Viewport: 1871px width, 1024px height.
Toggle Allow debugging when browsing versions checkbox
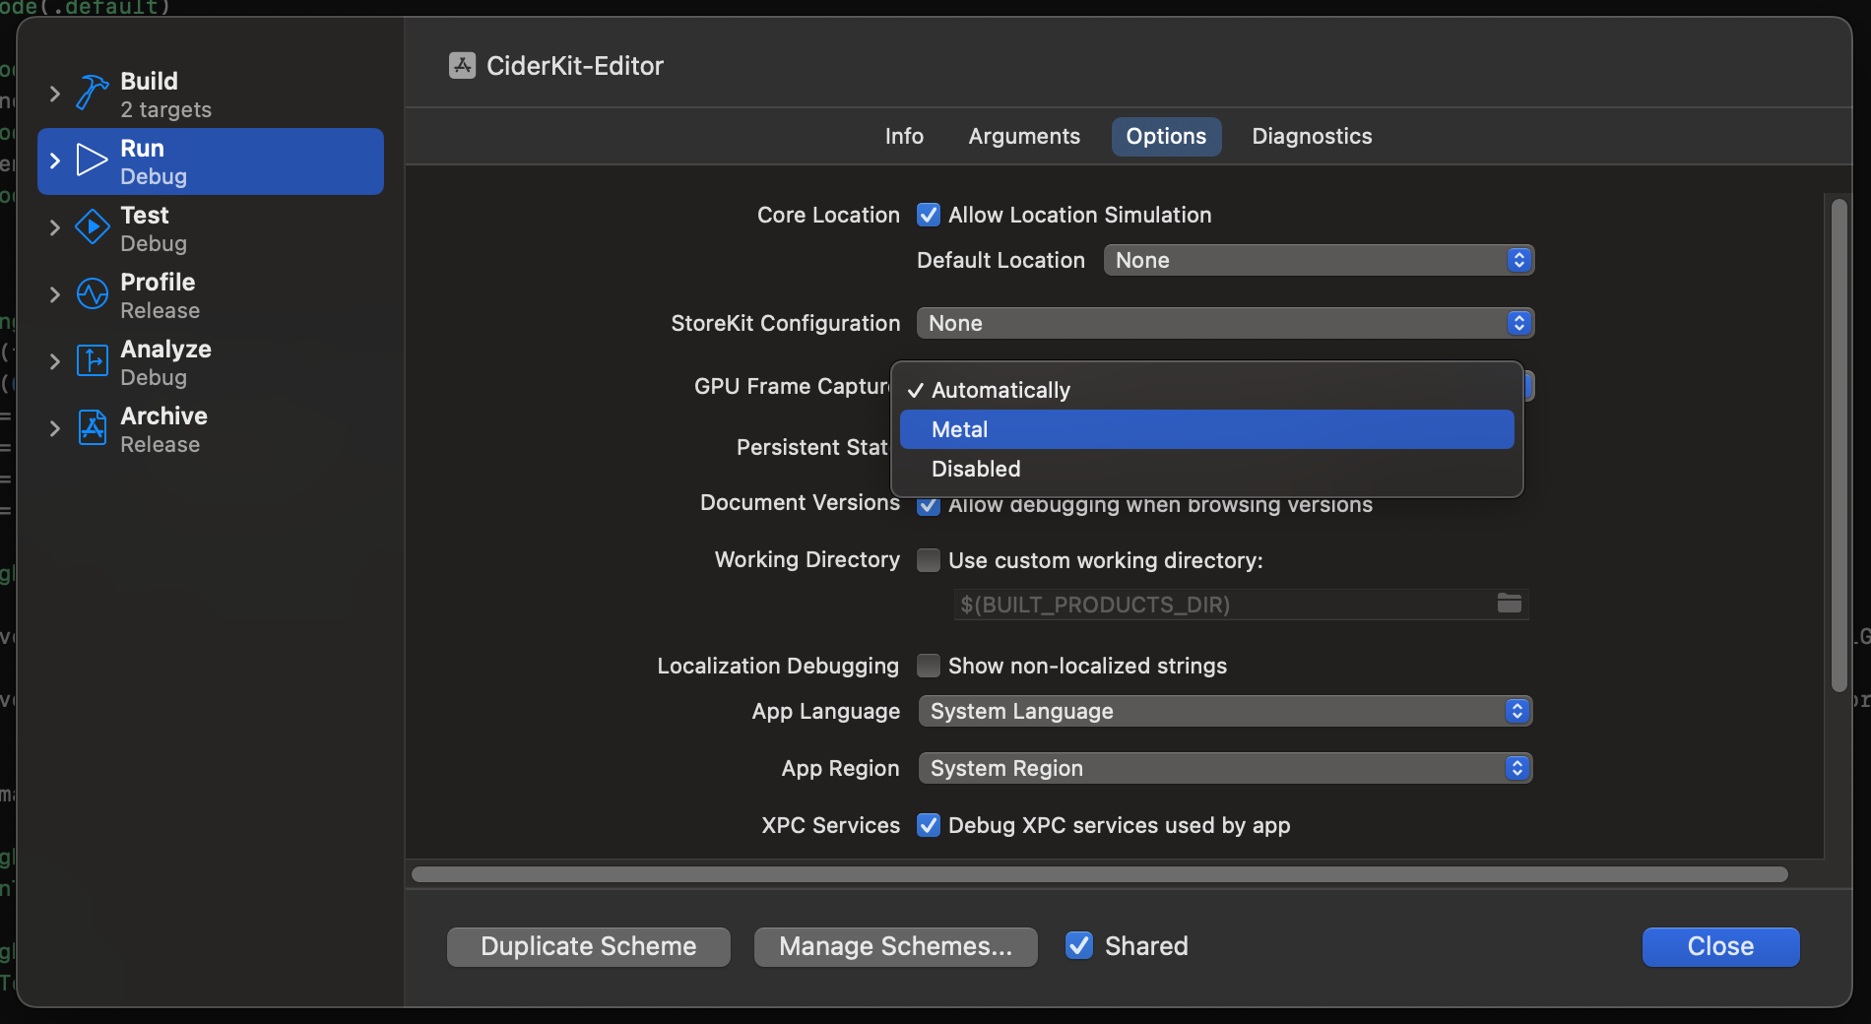coord(929,506)
